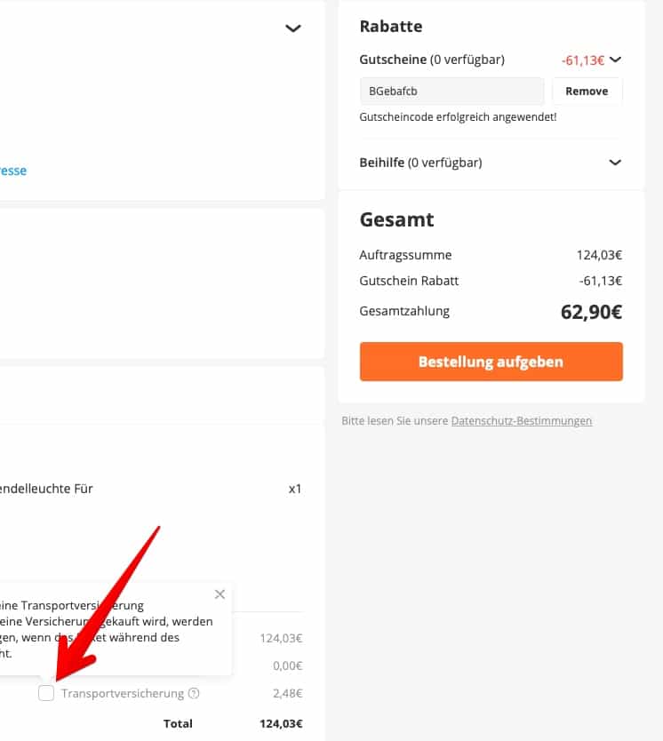Expand the Beihilfe section
Image resolution: width=663 pixels, height=741 pixels.
click(x=615, y=163)
